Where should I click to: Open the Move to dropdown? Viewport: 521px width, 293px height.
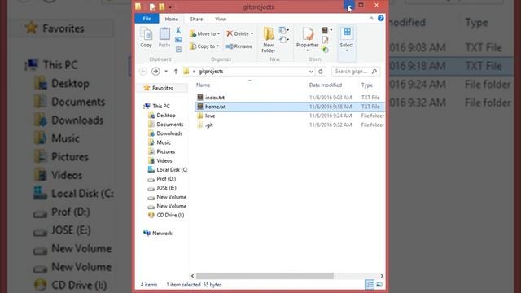[x=204, y=33]
